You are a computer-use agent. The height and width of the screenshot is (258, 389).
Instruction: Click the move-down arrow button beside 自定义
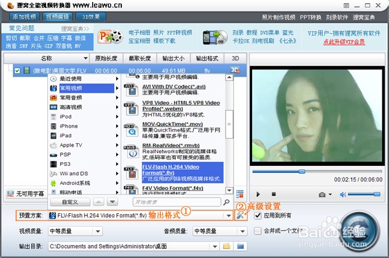[x=112, y=202]
